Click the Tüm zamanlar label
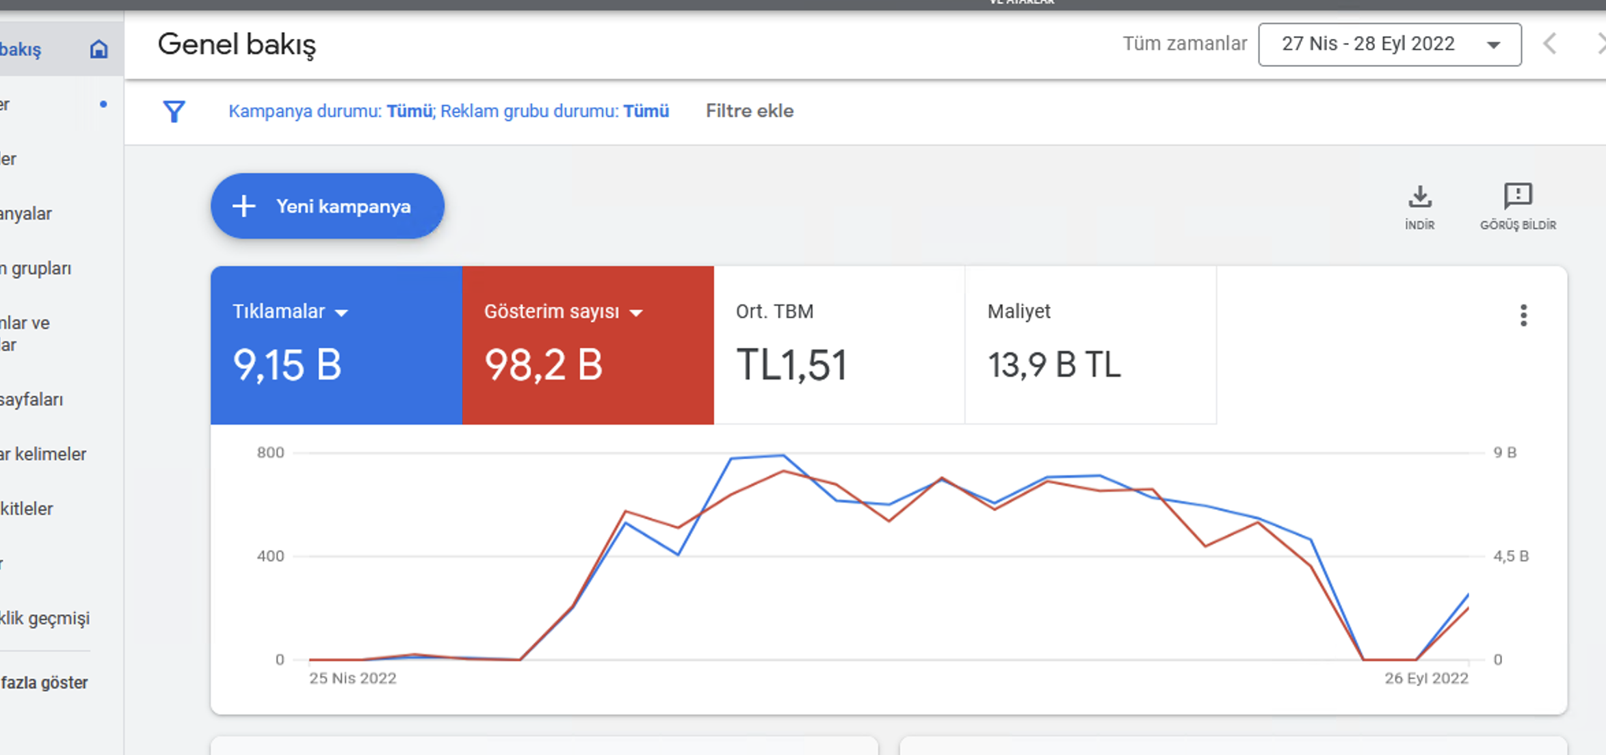 click(1185, 44)
